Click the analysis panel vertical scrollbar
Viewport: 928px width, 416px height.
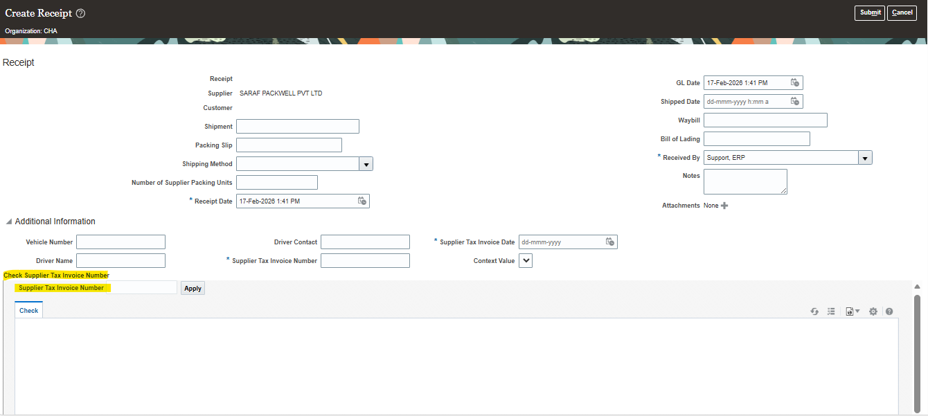(918, 353)
